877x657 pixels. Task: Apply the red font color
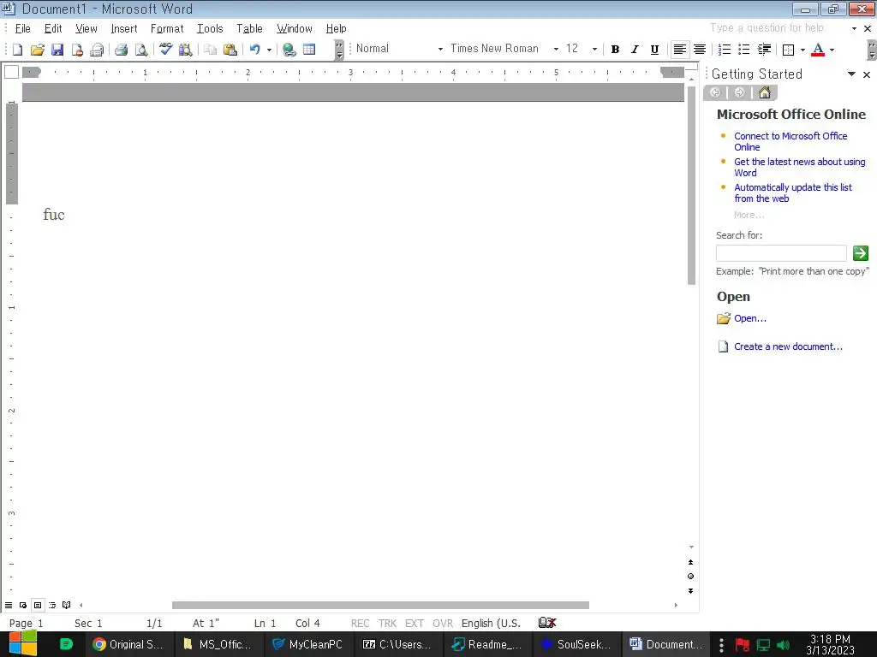[818, 50]
